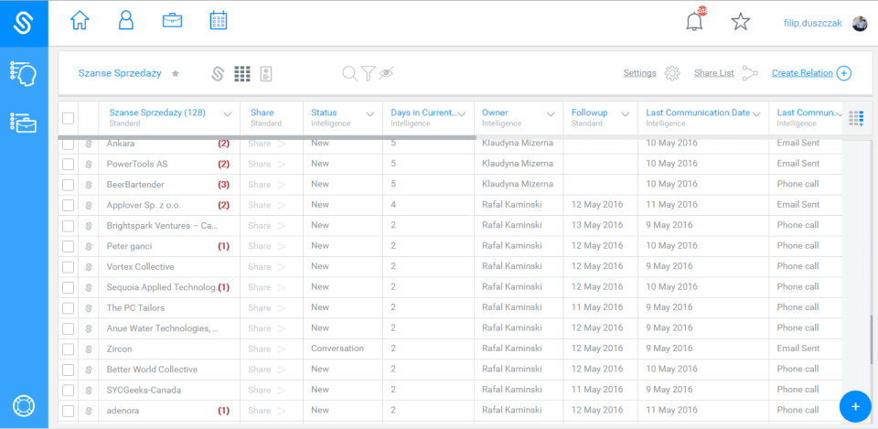This screenshot has width=878, height=429.
Task: Tick the checkbox for Zircon row
Action: pos(69,349)
